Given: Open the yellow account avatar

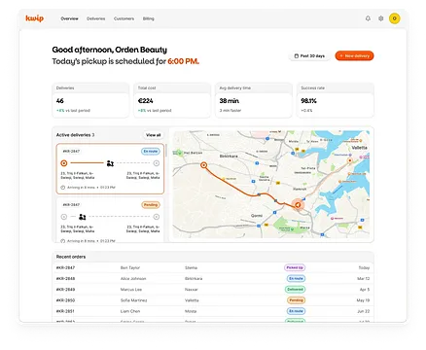Looking at the screenshot, I should (x=395, y=18).
